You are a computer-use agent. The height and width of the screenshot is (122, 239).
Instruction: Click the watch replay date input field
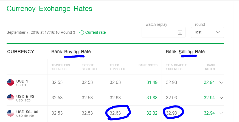pos(159,32)
